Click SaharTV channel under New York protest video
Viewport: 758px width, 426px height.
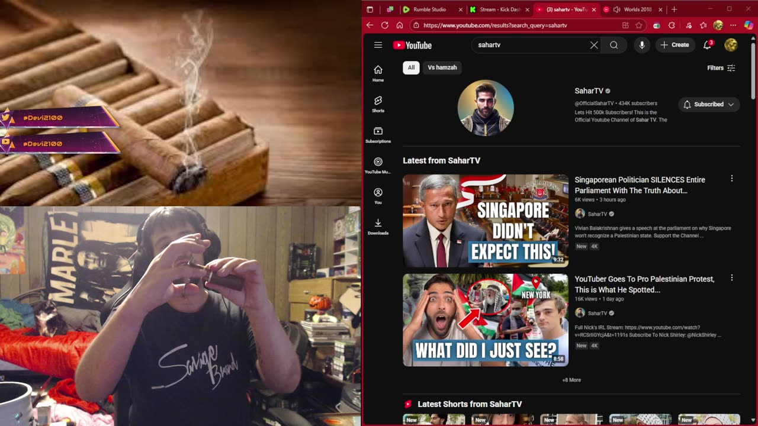[x=597, y=313]
